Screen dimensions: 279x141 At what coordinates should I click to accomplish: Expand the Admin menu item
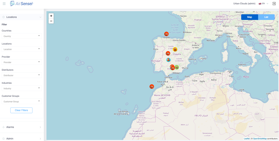22,139
